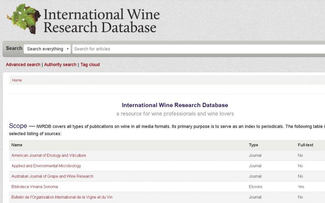This screenshot has height=203, width=325.
Task: Open American Journal of Enology and Viticulture
Action: click(x=49, y=155)
